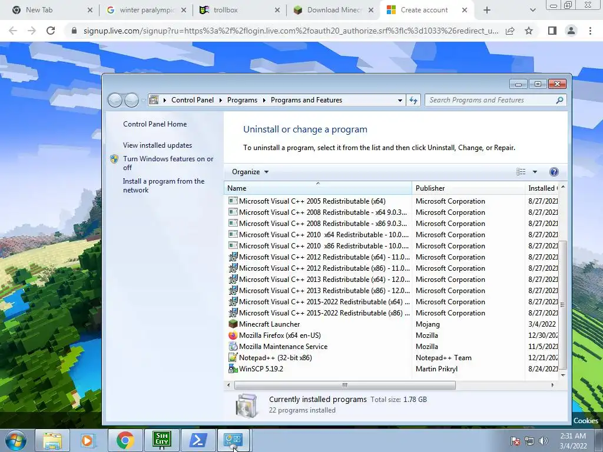603x452 pixels.
Task: Click the volume speaker tray icon
Action: pyautogui.click(x=544, y=441)
